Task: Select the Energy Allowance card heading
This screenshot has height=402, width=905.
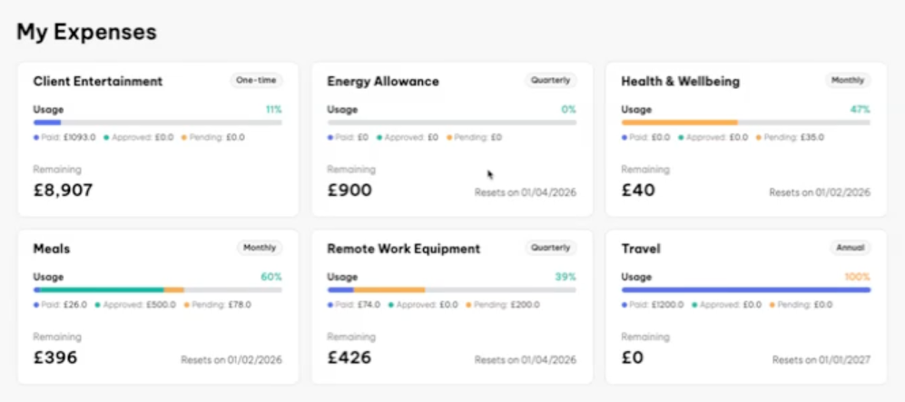Action: click(383, 82)
